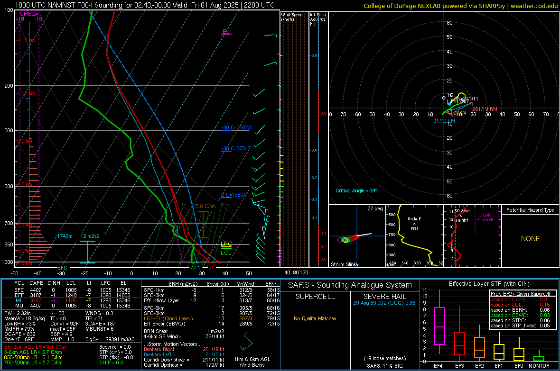Click the 'BRN Shear' value line
Image resolution: width=560 pixels, height=371 pixels.
pyautogui.click(x=184, y=331)
